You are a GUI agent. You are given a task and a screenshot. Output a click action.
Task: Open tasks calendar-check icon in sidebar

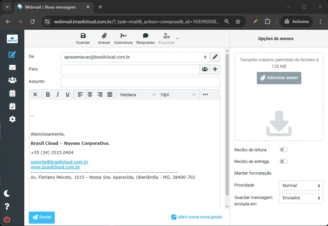point(12,106)
